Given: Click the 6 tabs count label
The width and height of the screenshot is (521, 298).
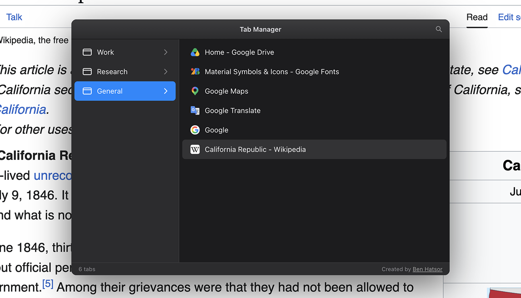Looking at the screenshot, I should tap(87, 269).
